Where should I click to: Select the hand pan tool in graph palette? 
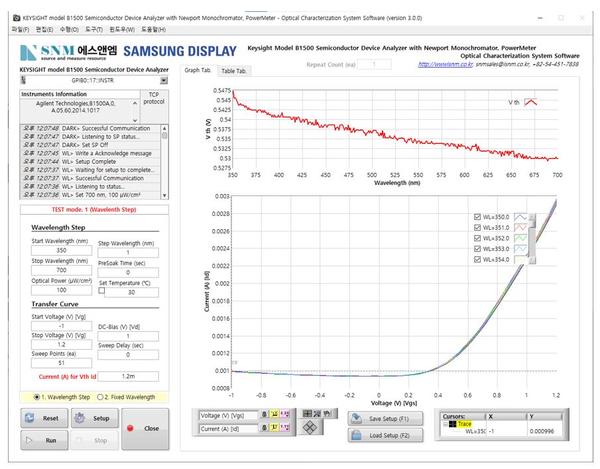(326, 413)
